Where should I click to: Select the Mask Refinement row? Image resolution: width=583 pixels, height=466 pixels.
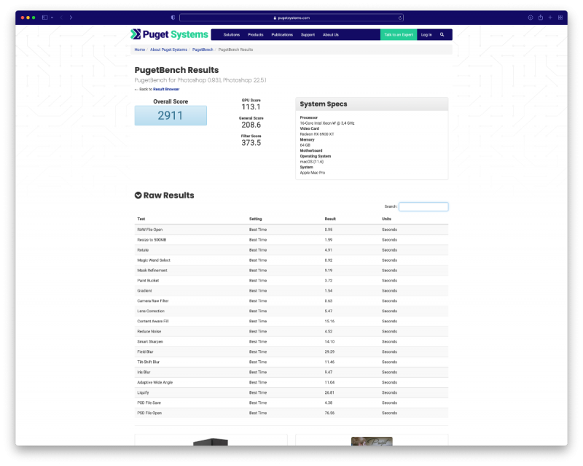click(291, 271)
